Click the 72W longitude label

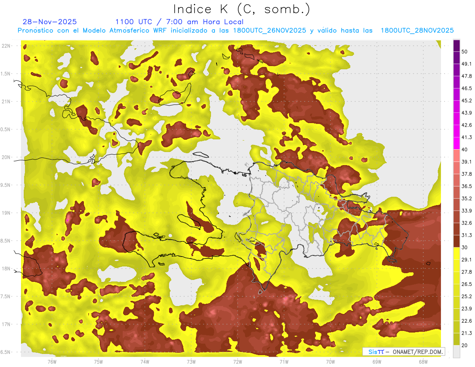237,361
